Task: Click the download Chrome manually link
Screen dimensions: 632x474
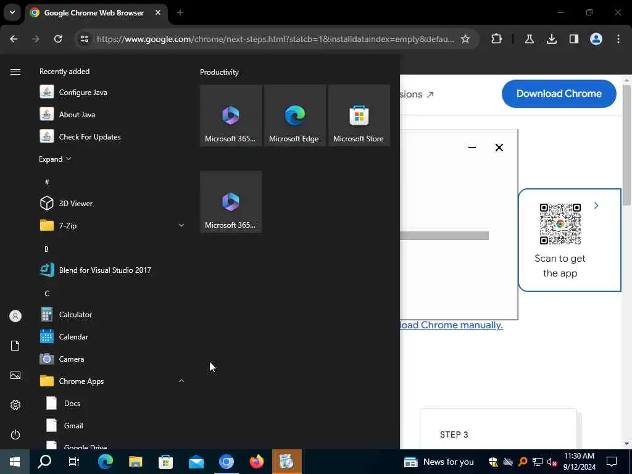Action: click(451, 325)
